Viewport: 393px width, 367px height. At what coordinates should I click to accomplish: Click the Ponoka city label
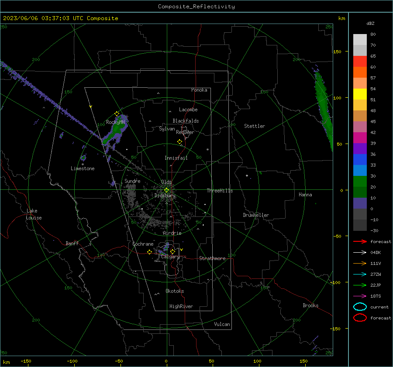(x=199, y=90)
